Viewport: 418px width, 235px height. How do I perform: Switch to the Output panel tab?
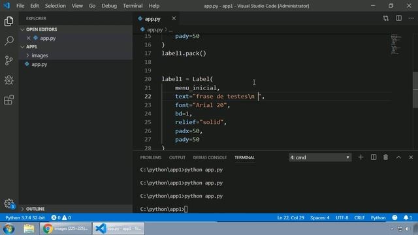pyautogui.click(x=177, y=157)
